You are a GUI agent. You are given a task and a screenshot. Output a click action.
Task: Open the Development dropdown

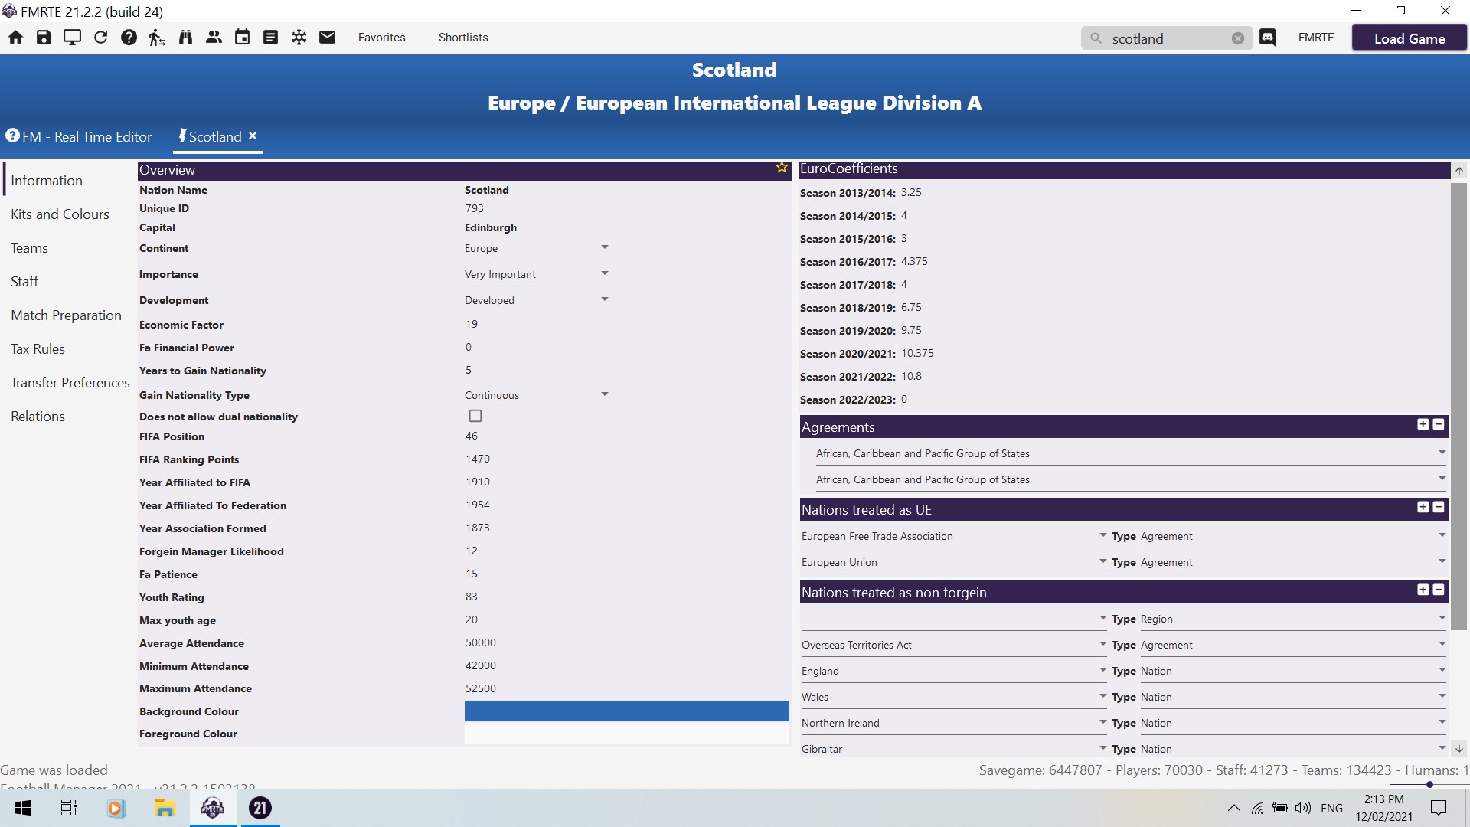[x=536, y=300]
